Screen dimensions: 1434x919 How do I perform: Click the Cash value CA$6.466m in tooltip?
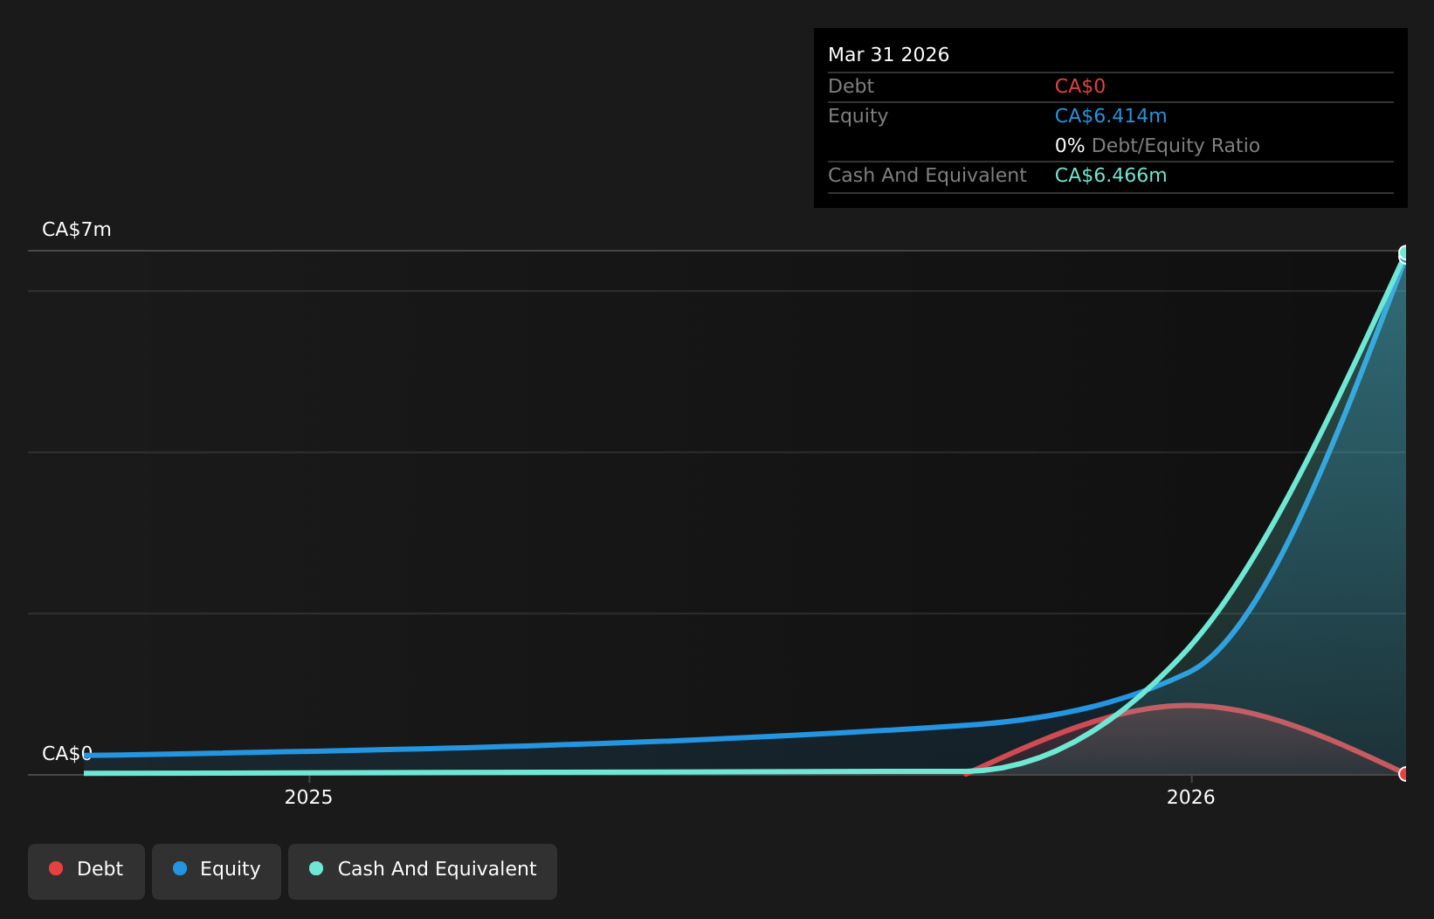pyautogui.click(x=1111, y=176)
